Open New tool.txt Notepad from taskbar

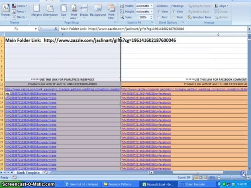pos(82,184)
